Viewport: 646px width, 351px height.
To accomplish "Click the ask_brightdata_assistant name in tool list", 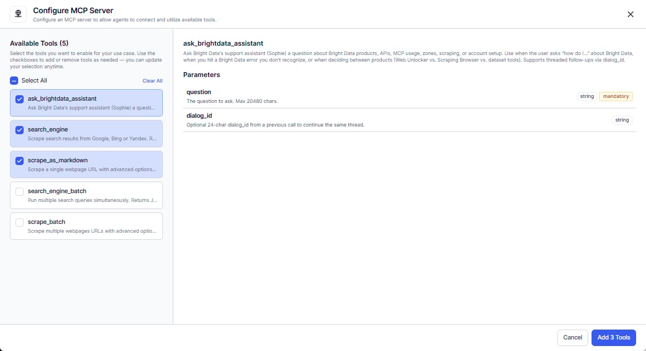I will 62,99.
